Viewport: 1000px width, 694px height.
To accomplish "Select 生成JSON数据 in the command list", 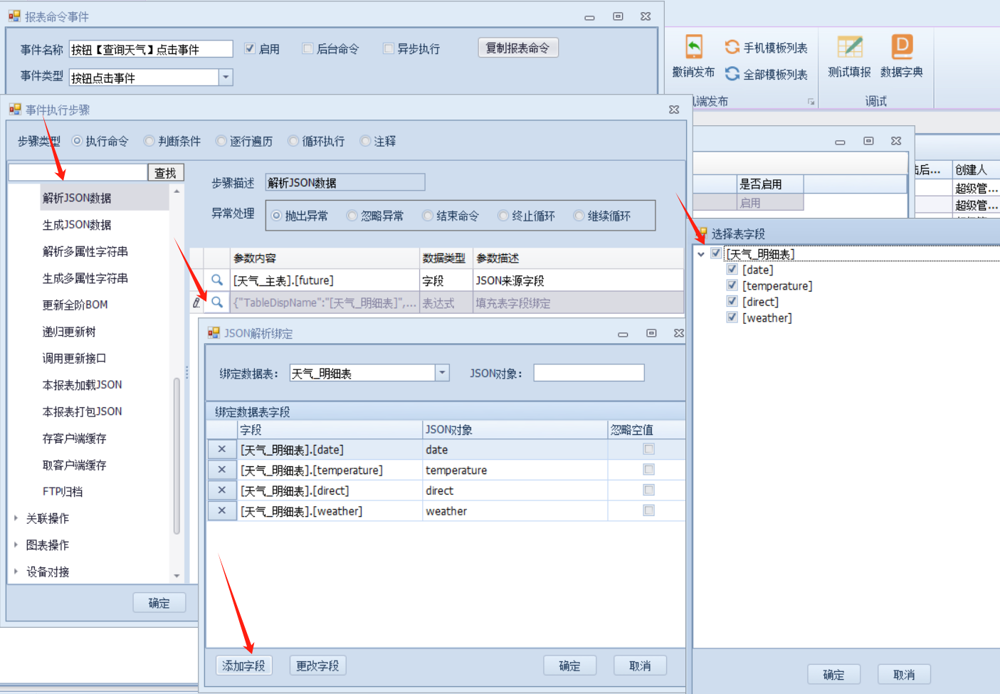I will (77, 225).
